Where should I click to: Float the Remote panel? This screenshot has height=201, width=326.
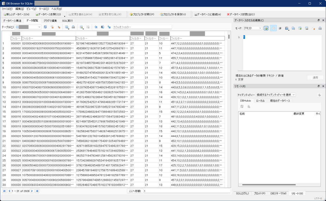click(x=319, y=86)
